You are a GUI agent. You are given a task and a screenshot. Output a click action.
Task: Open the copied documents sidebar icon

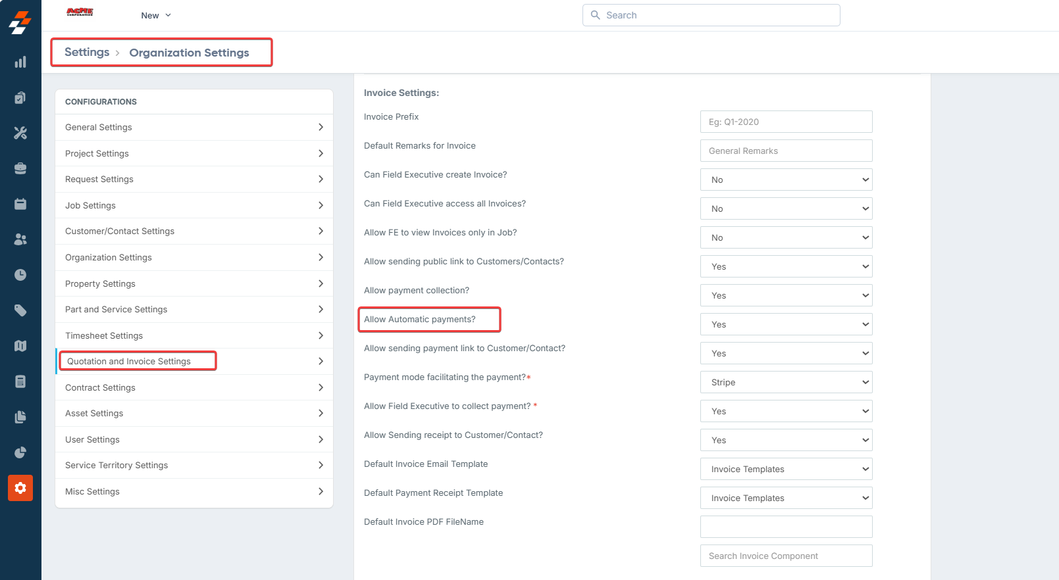20,417
